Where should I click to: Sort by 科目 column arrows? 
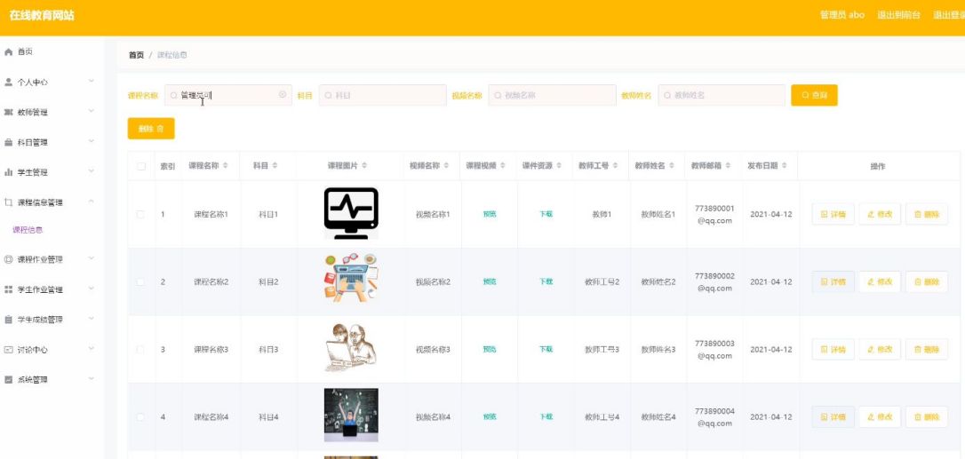pos(275,166)
